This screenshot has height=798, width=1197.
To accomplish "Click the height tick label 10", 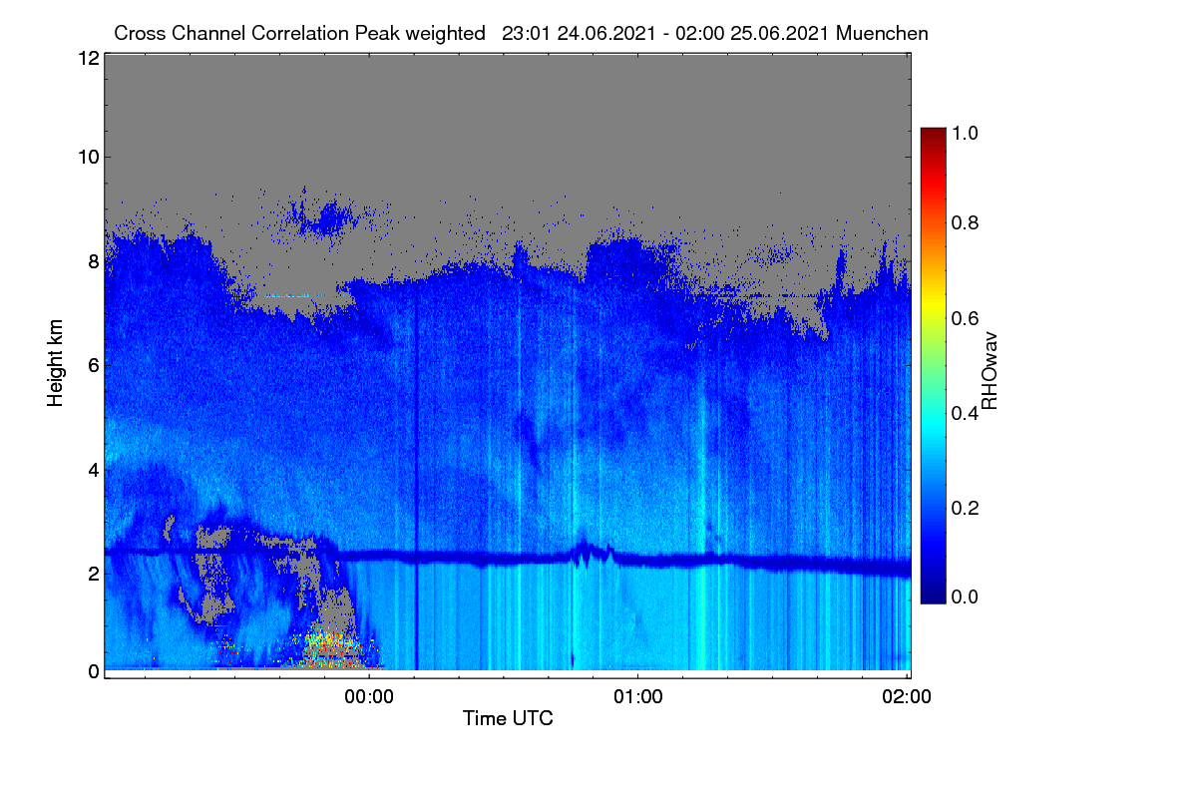I will pos(88,157).
